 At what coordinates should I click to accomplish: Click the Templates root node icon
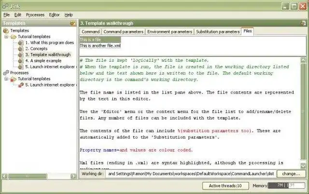point(6,30)
